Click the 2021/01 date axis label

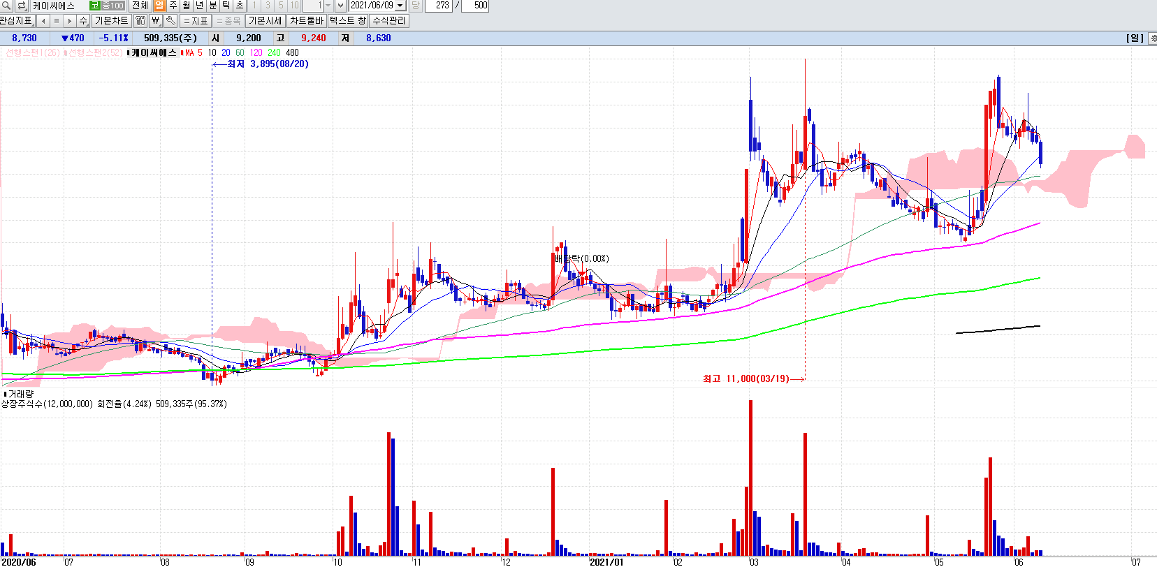(606, 561)
